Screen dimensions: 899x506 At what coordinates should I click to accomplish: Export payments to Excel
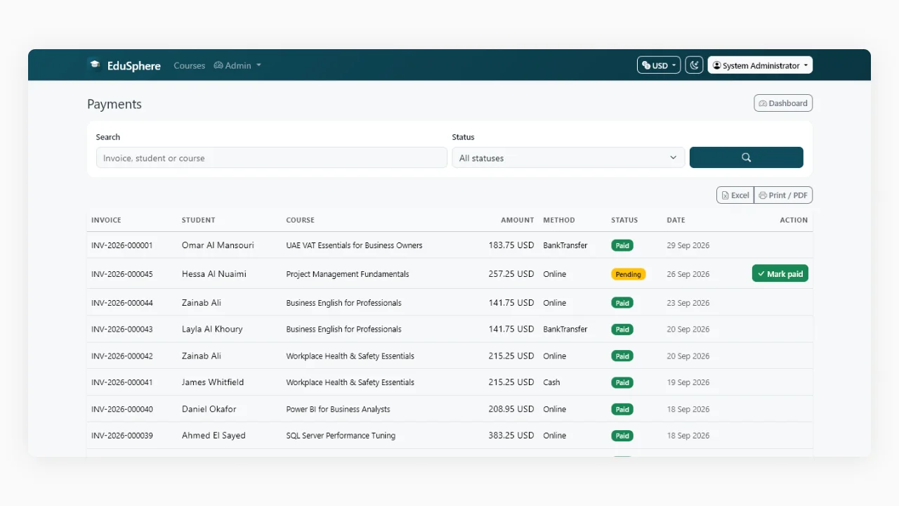(735, 195)
